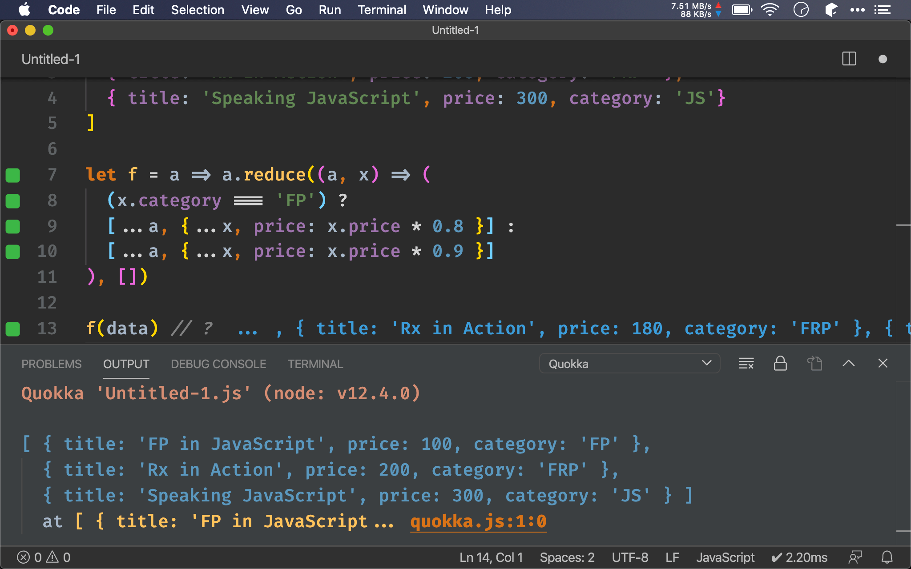Click the three-dots menu bar icon

857,10
